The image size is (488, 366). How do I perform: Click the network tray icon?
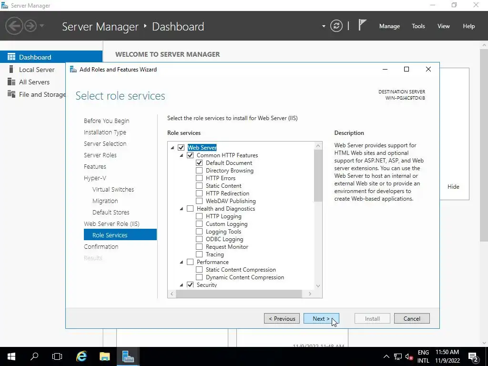(x=398, y=356)
